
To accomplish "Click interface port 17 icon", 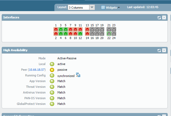I will tap(97, 29).
